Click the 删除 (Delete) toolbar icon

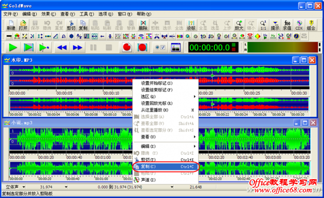(x=143, y=25)
